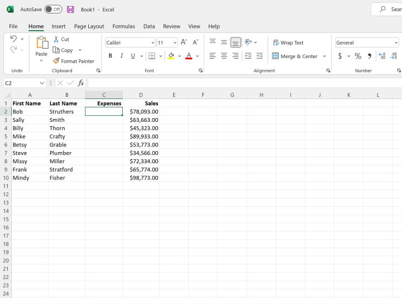
Task: Toggle the AutoSave switch
Action: point(53,10)
